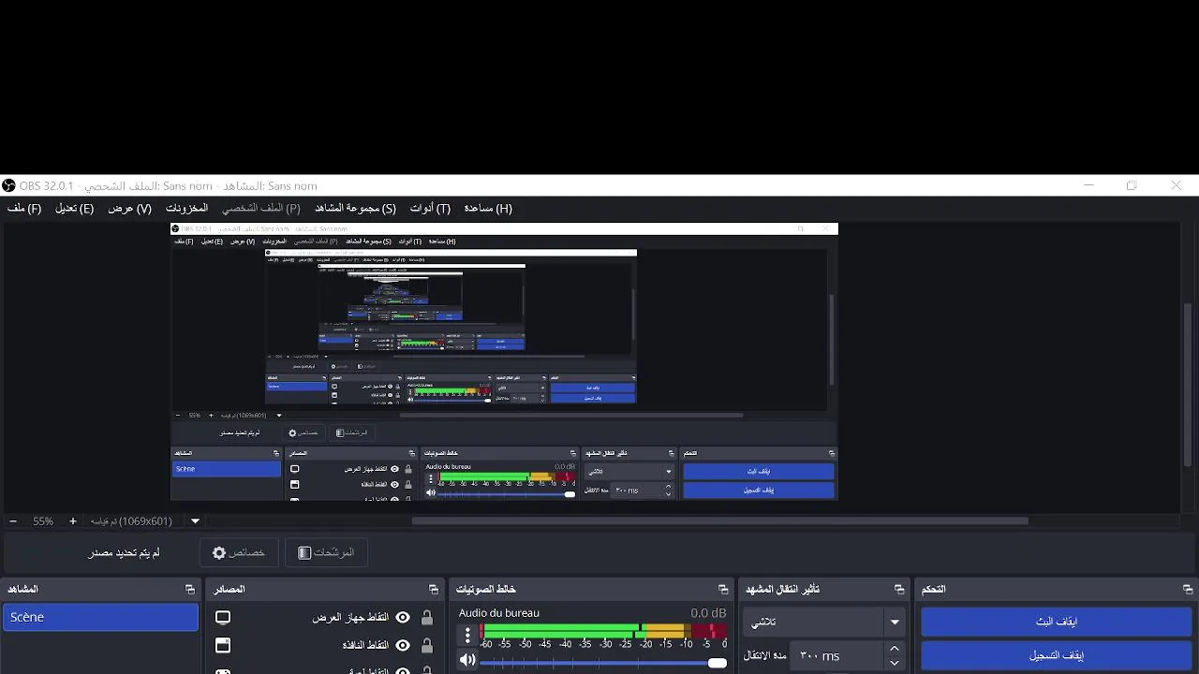1199x674 pixels.
Task: Open the تعديل (E) menu
Action: point(74,208)
